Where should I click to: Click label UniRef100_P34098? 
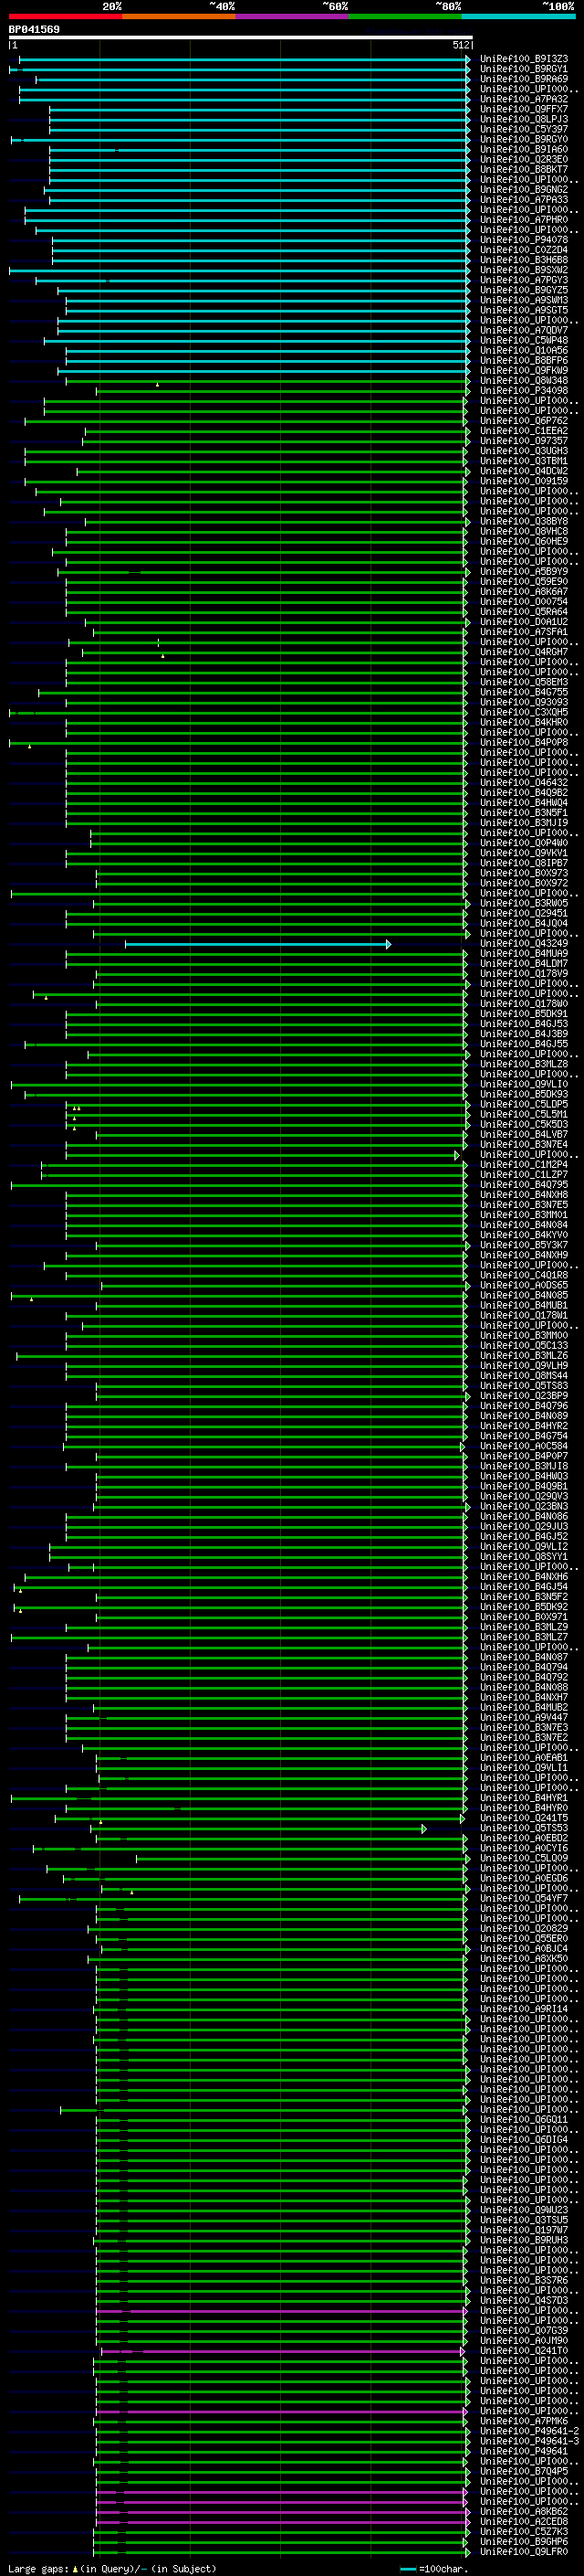(524, 390)
